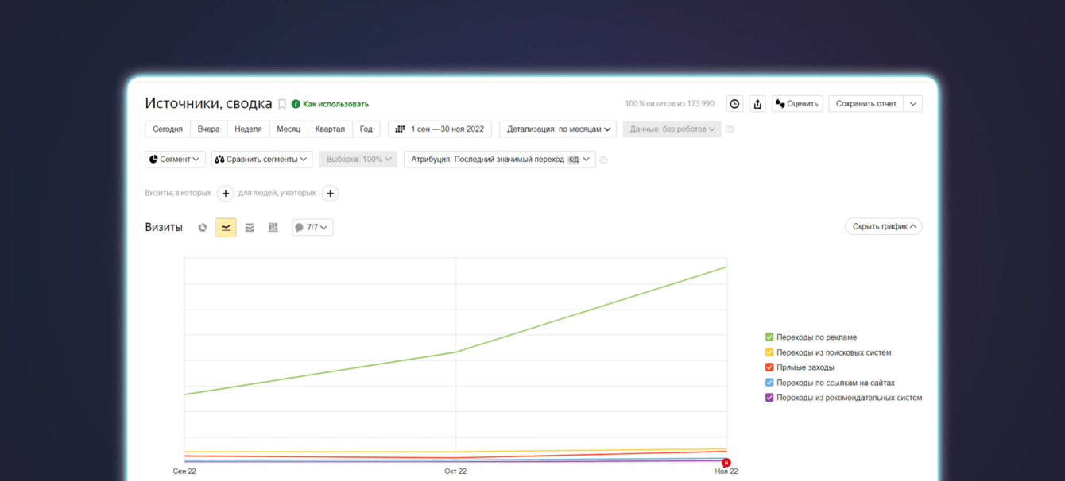Add a people condition with the second plus button
Viewport: 1065px width, 481px height.
330,193
